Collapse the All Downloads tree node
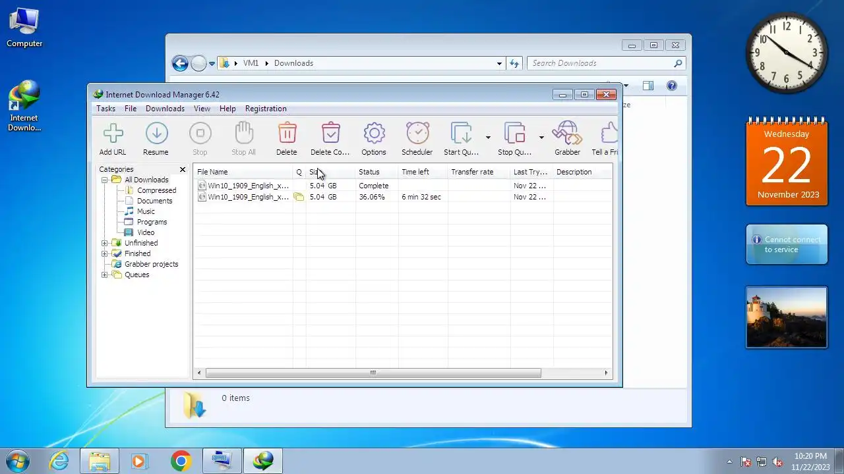Screen dimensions: 844x474 tap(104, 180)
